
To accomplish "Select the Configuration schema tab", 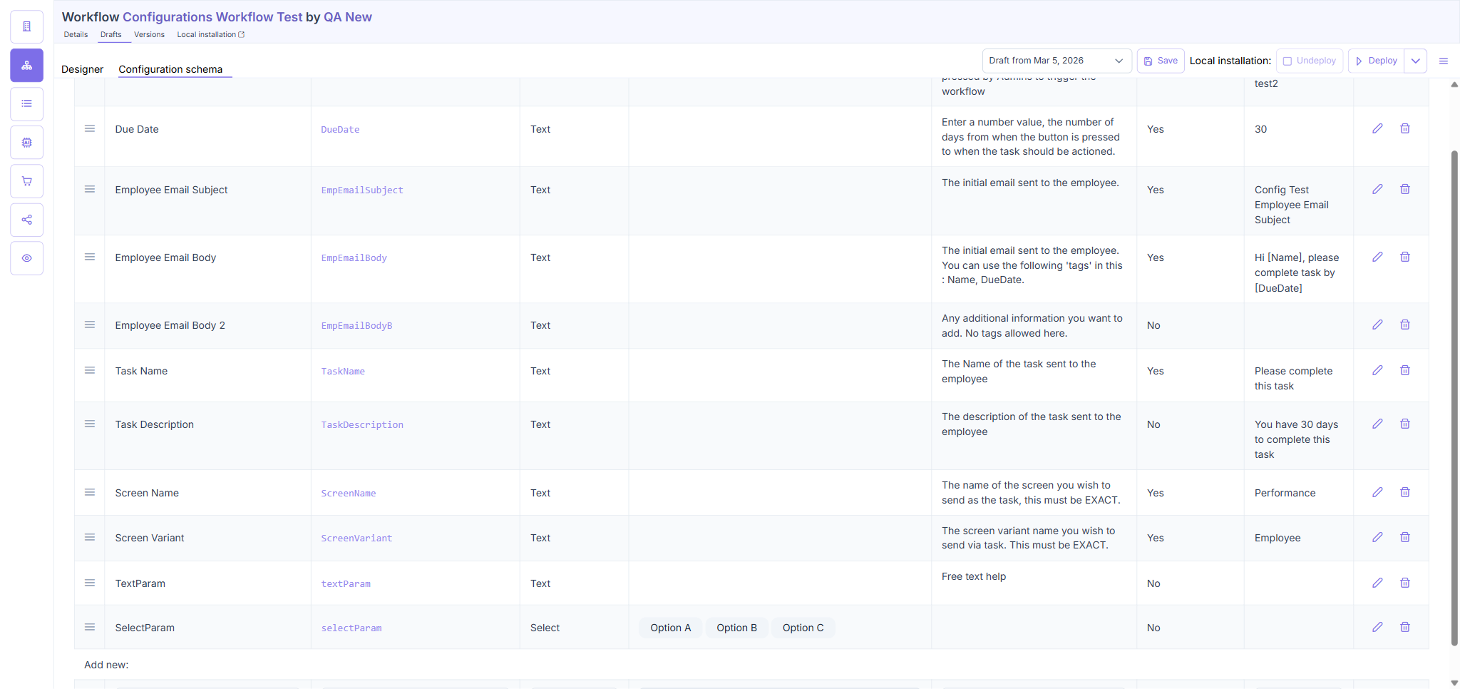I will point(170,69).
